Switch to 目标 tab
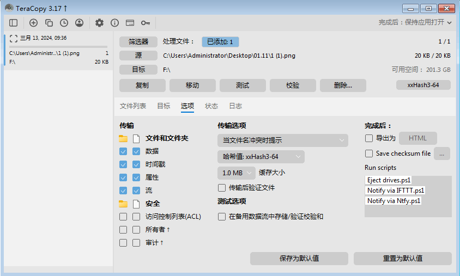The height and width of the screenshot is (276, 460). click(164, 106)
